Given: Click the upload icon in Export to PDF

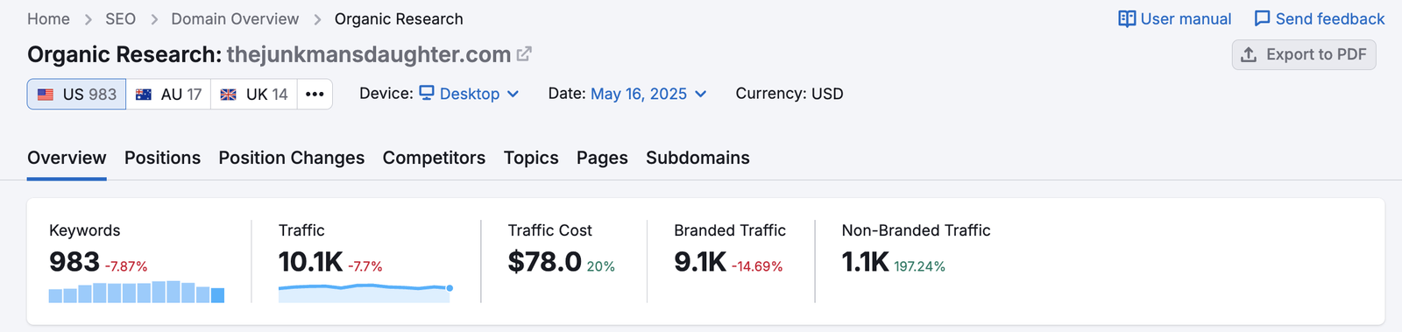Looking at the screenshot, I should click(x=1249, y=54).
